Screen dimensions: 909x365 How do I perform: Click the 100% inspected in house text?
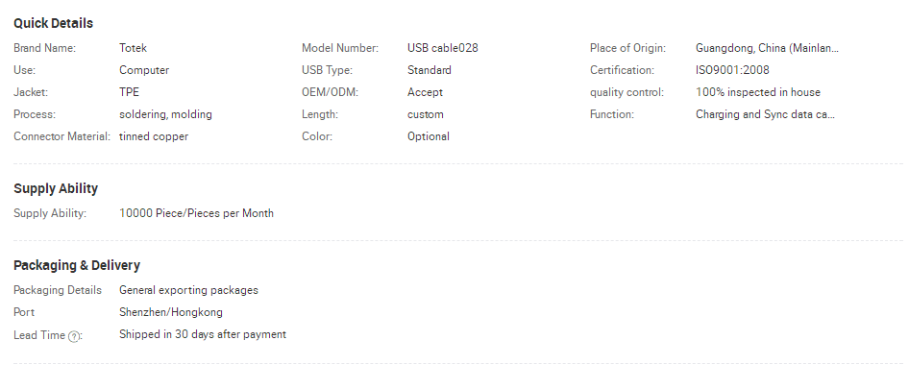tap(758, 92)
